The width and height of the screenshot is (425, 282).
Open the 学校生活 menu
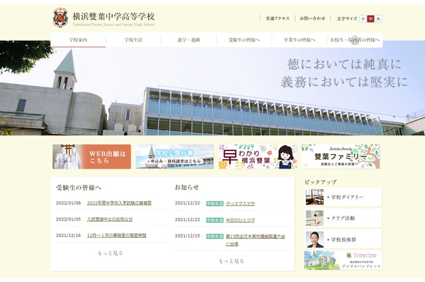pyautogui.click(x=133, y=40)
